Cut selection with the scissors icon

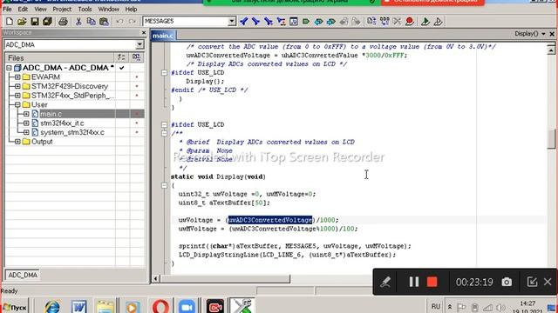point(78,21)
